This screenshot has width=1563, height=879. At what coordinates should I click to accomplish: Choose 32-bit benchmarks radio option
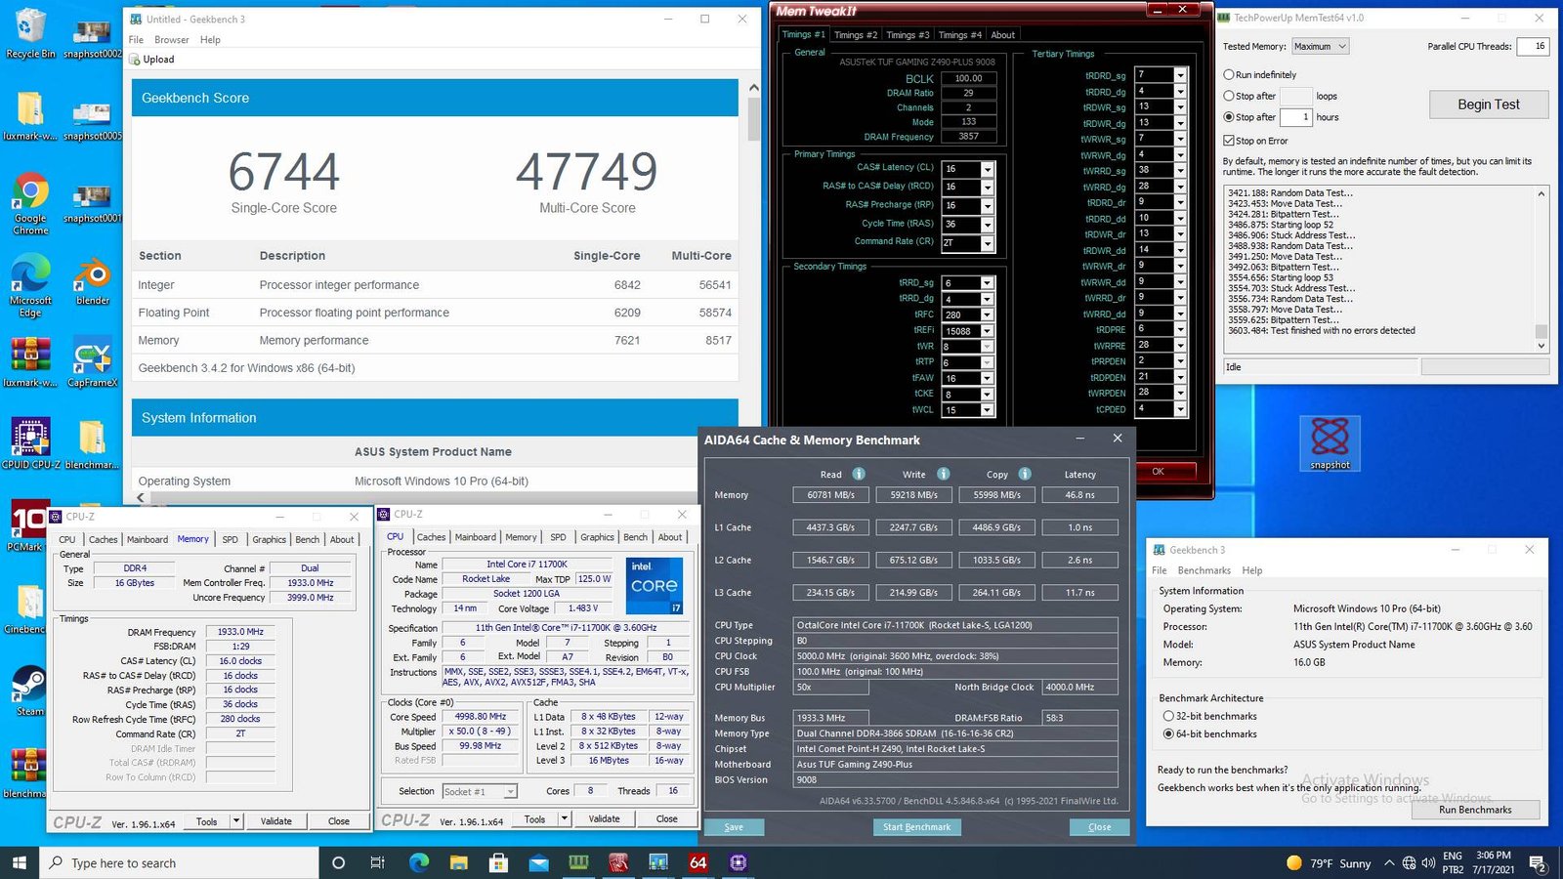point(1168,716)
